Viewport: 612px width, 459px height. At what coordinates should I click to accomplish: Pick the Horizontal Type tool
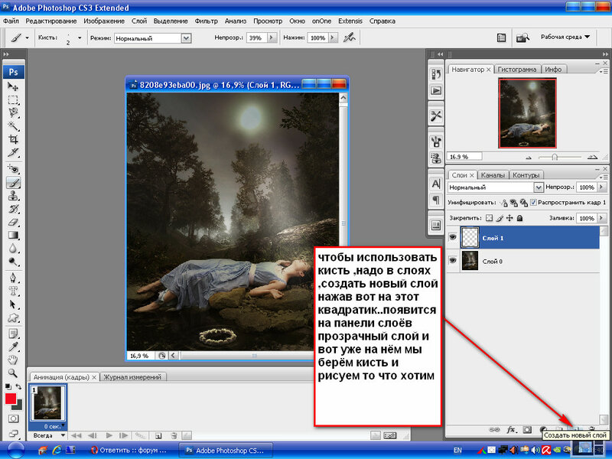13,289
